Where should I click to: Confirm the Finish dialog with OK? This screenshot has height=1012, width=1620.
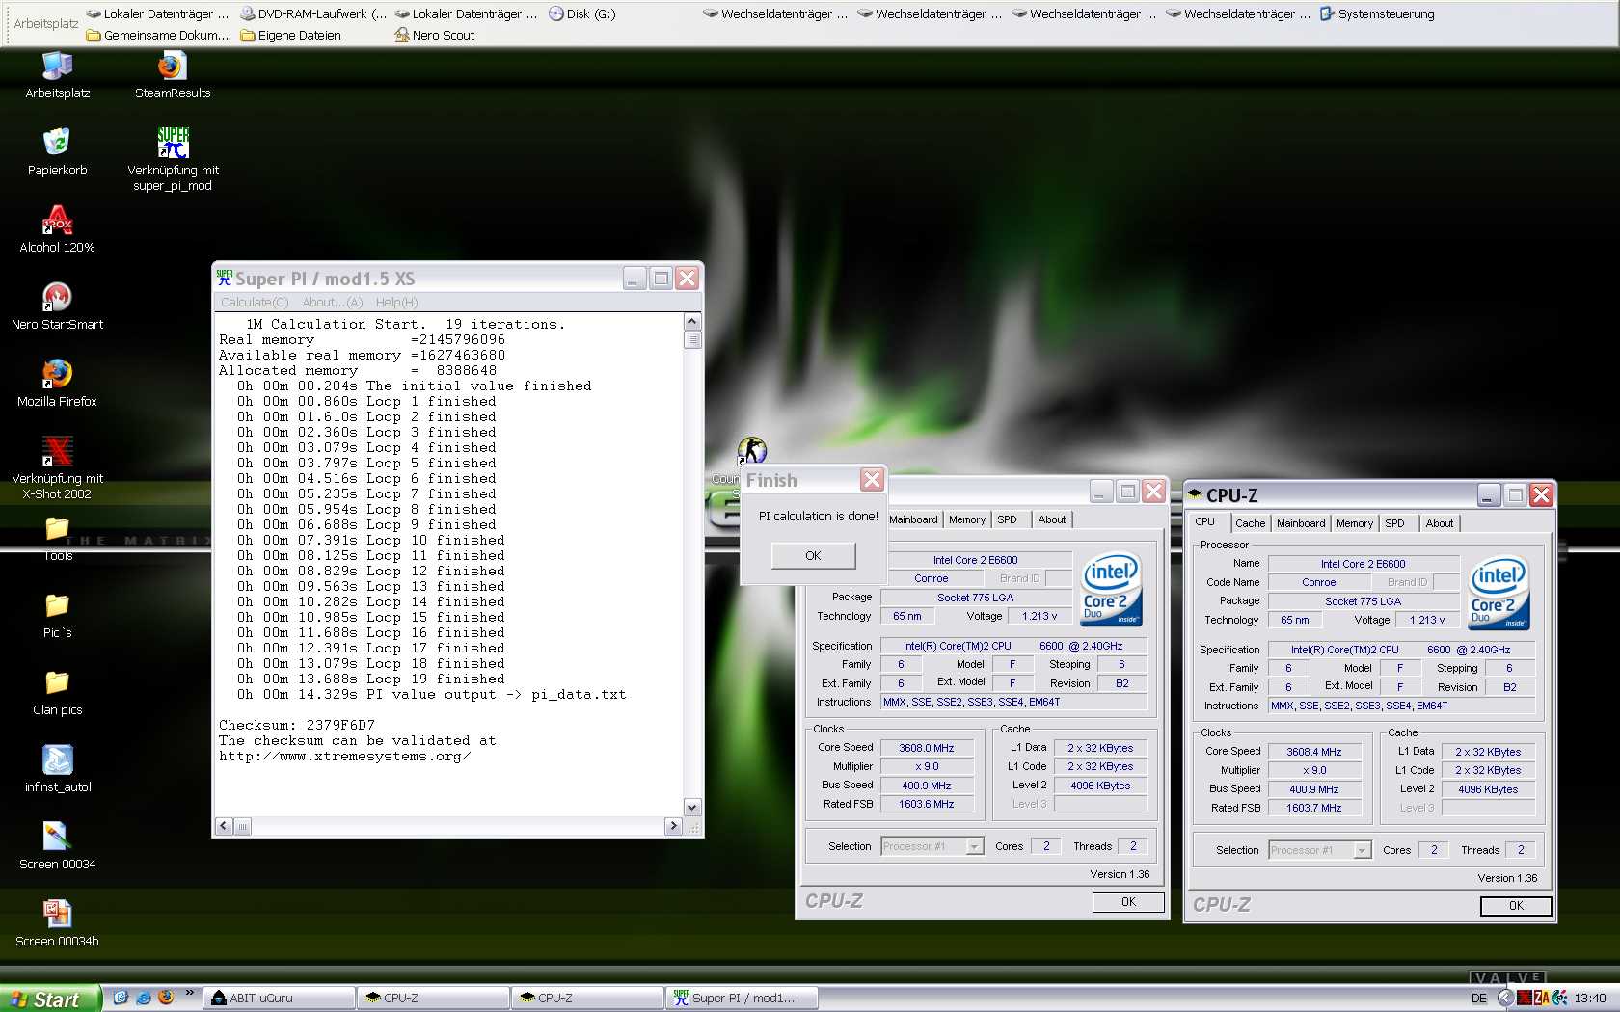tap(813, 555)
